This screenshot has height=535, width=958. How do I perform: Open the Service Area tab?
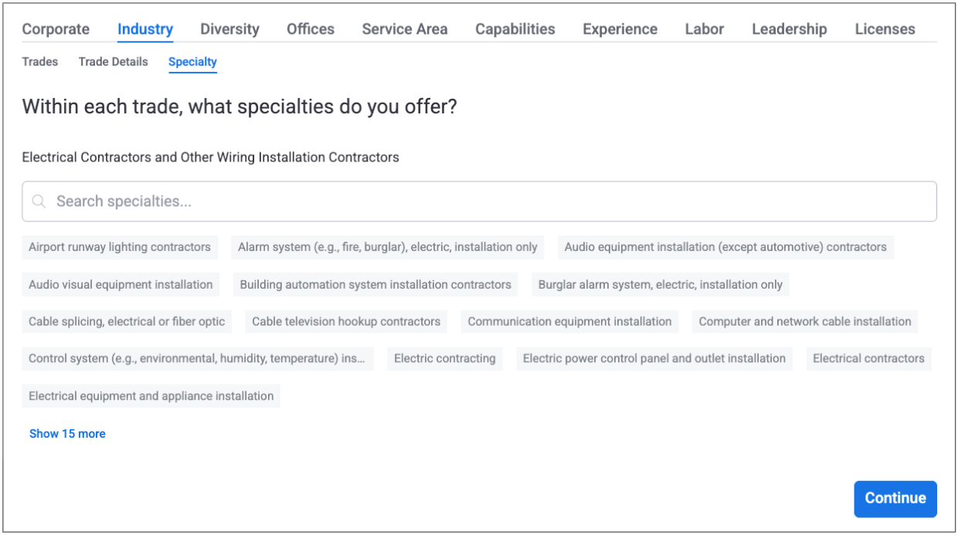coord(404,29)
